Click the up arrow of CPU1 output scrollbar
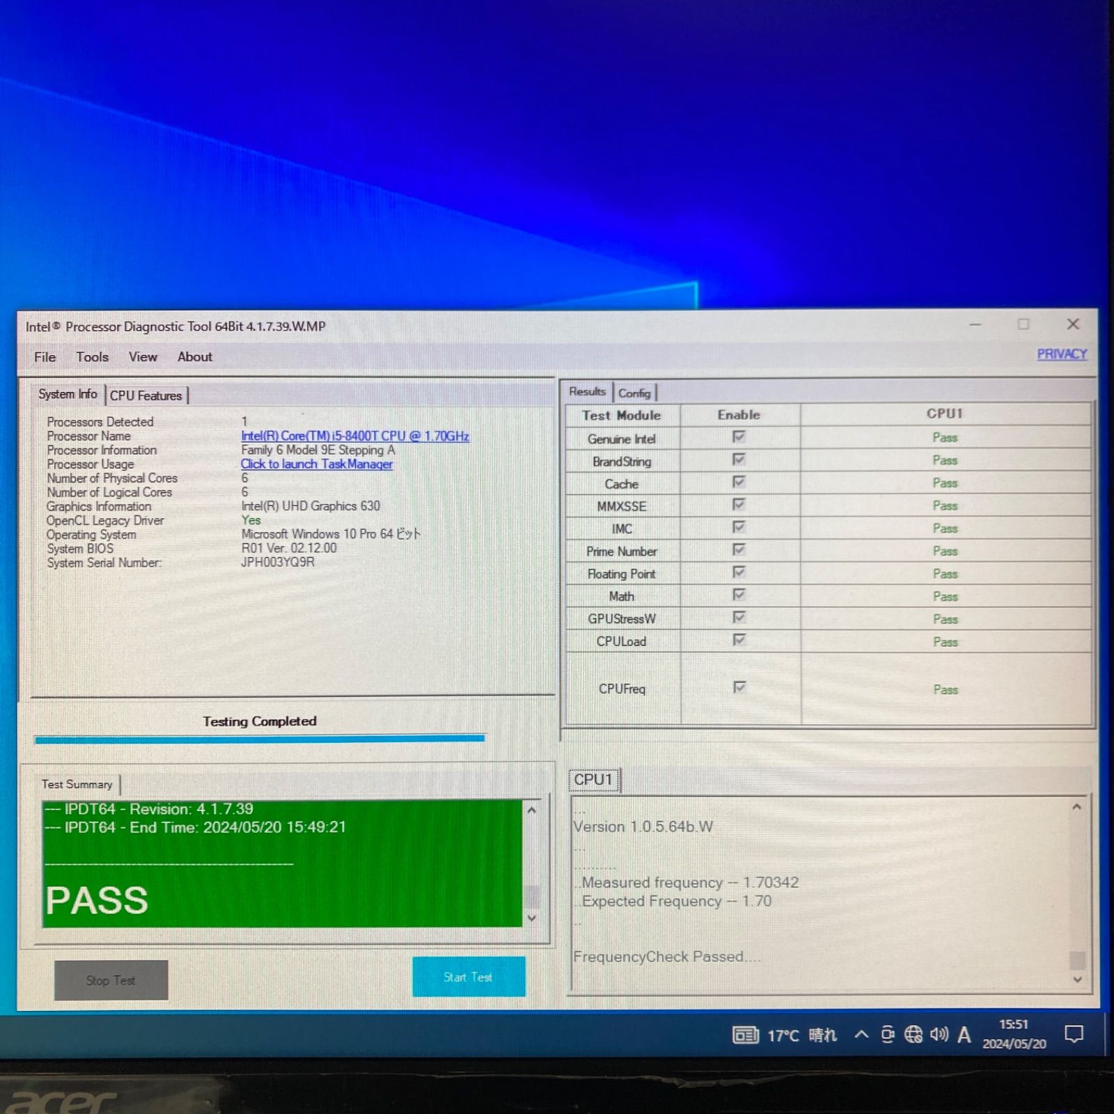1114x1114 pixels. [x=1077, y=807]
